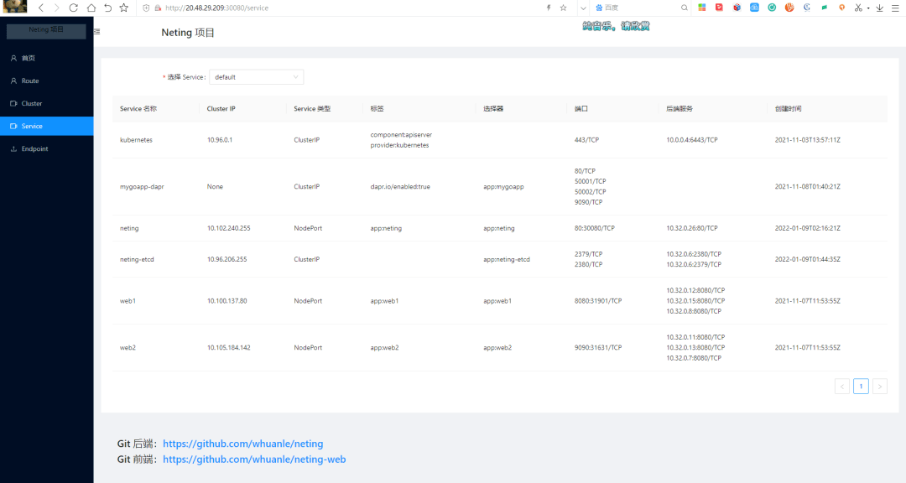
Task: Expand the screenshot tool options arrow
Action: click(x=868, y=8)
